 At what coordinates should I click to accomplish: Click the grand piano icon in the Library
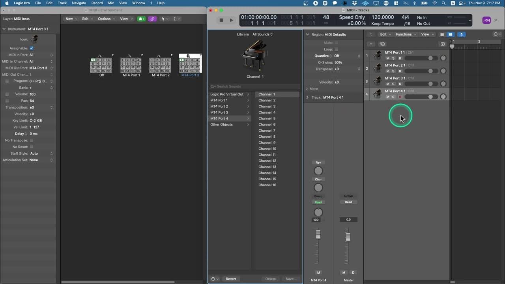(x=255, y=55)
